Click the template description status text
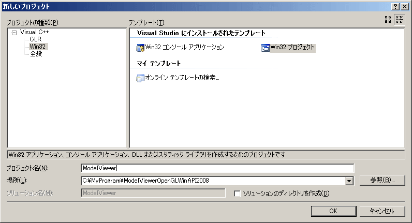The width and height of the screenshot is (412, 223). [x=147, y=155]
